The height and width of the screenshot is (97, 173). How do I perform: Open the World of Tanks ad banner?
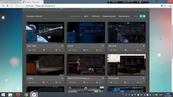(x=86, y=89)
